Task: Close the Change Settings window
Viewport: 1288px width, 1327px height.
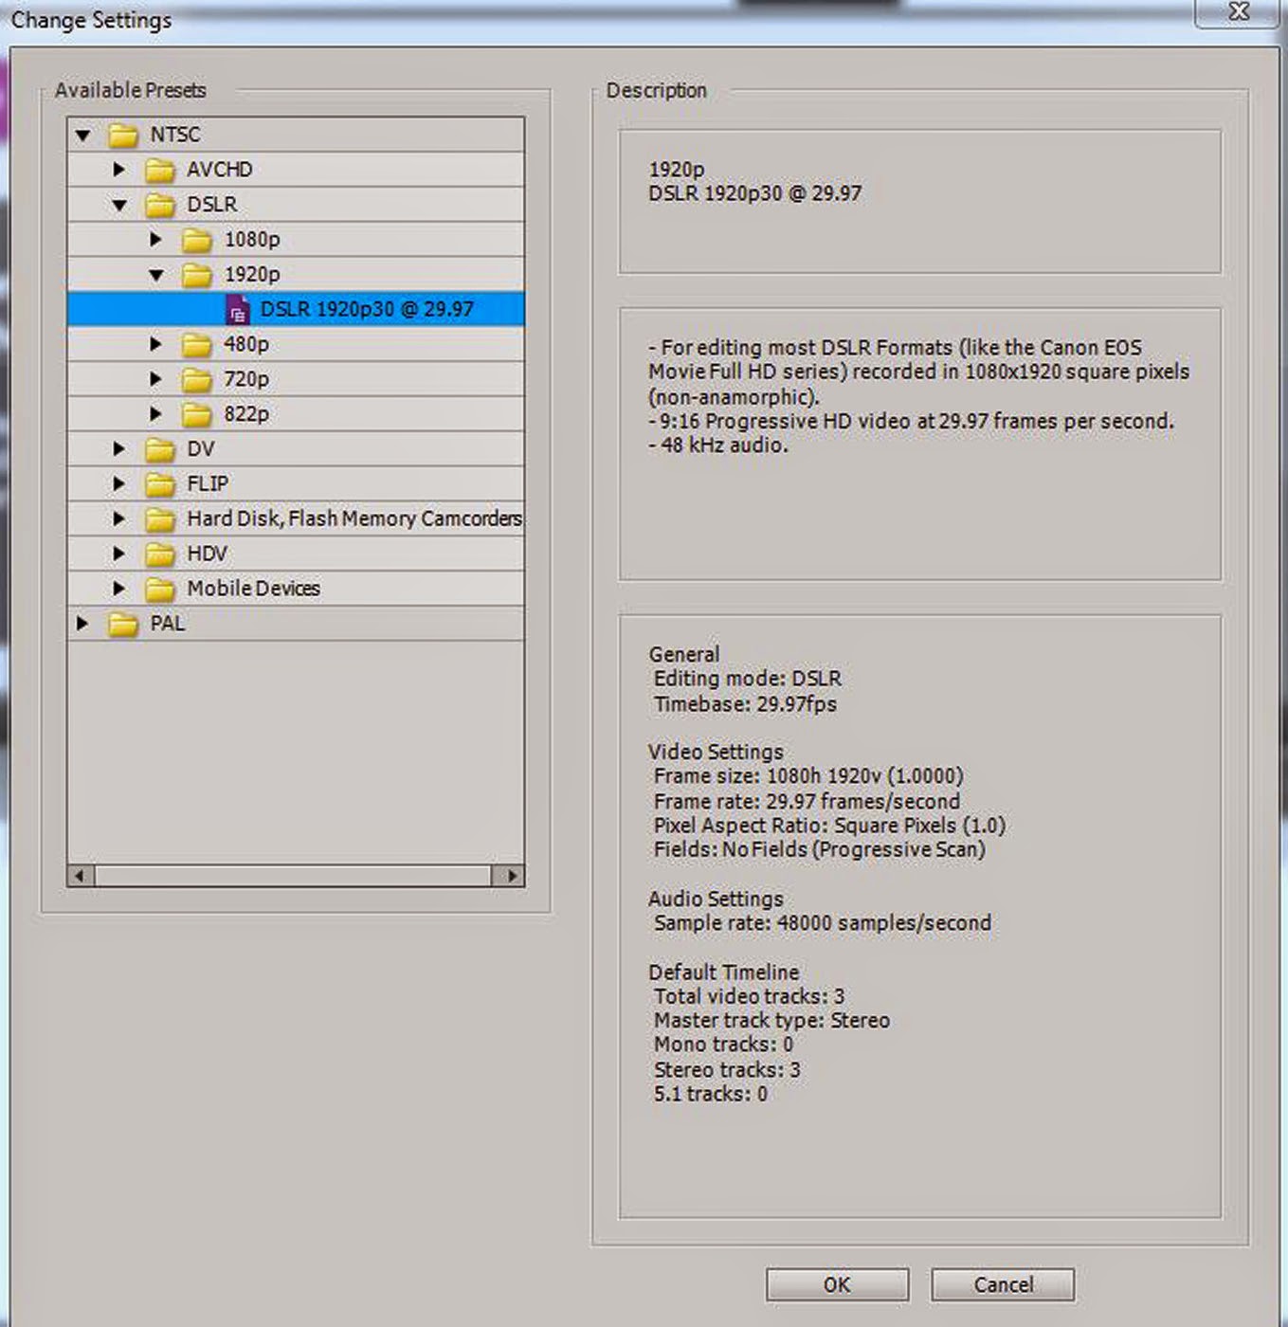Action: tap(1238, 12)
